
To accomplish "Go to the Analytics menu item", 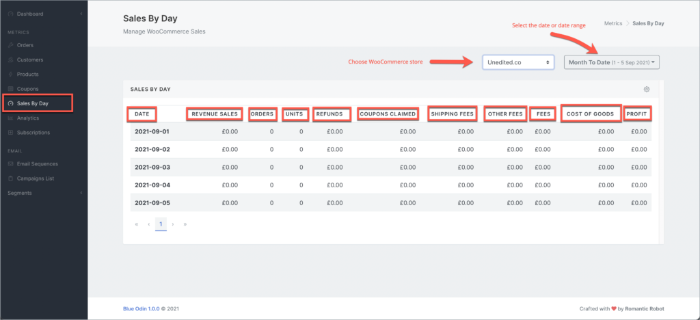I will 28,118.
